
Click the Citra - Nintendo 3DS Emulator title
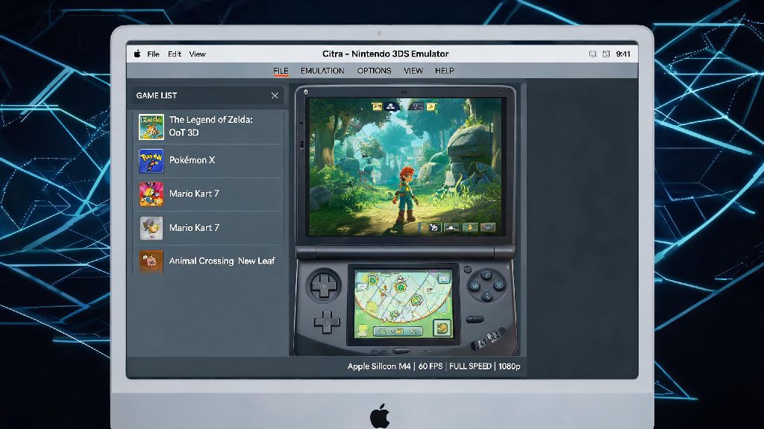click(386, 54)
